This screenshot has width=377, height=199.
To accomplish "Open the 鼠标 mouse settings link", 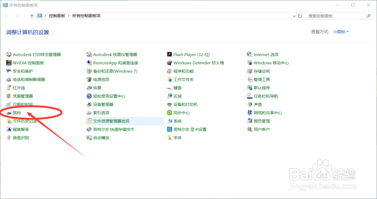I will tap(17, 113).
